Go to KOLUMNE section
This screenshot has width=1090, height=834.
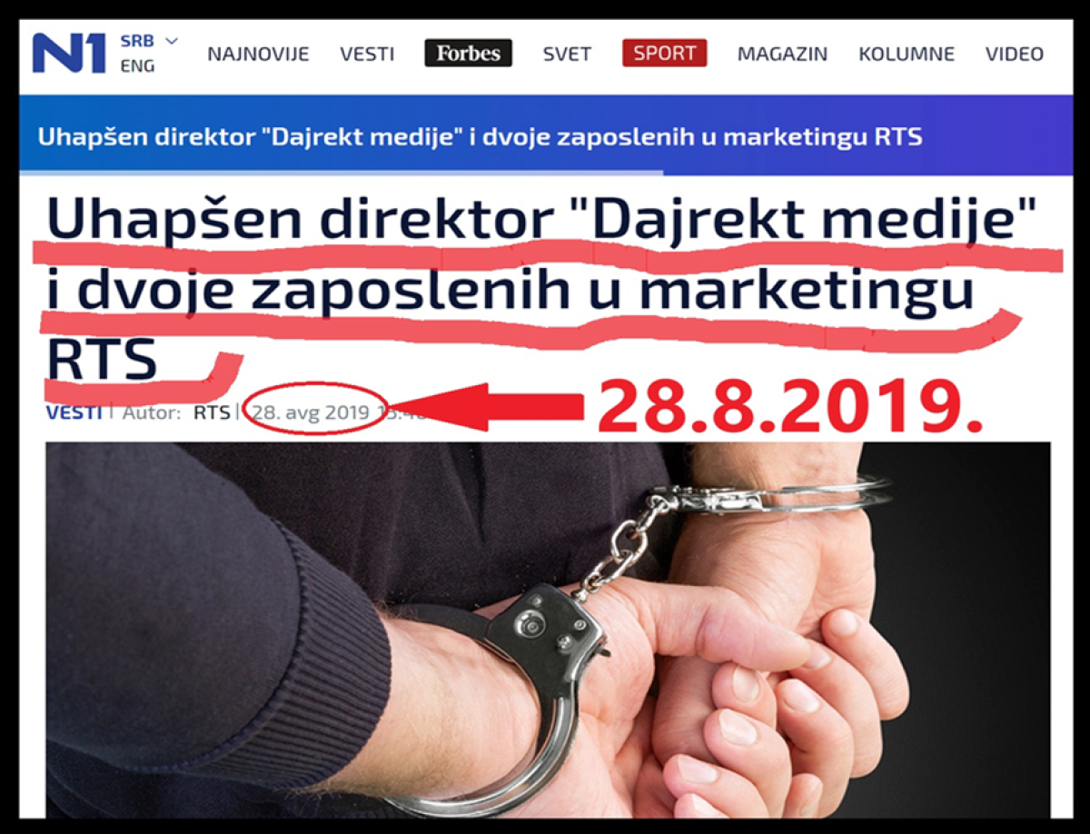[907, 54]
